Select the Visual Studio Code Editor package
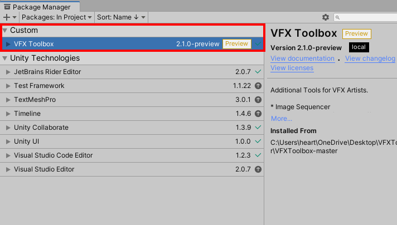 (x=132, y=155)
